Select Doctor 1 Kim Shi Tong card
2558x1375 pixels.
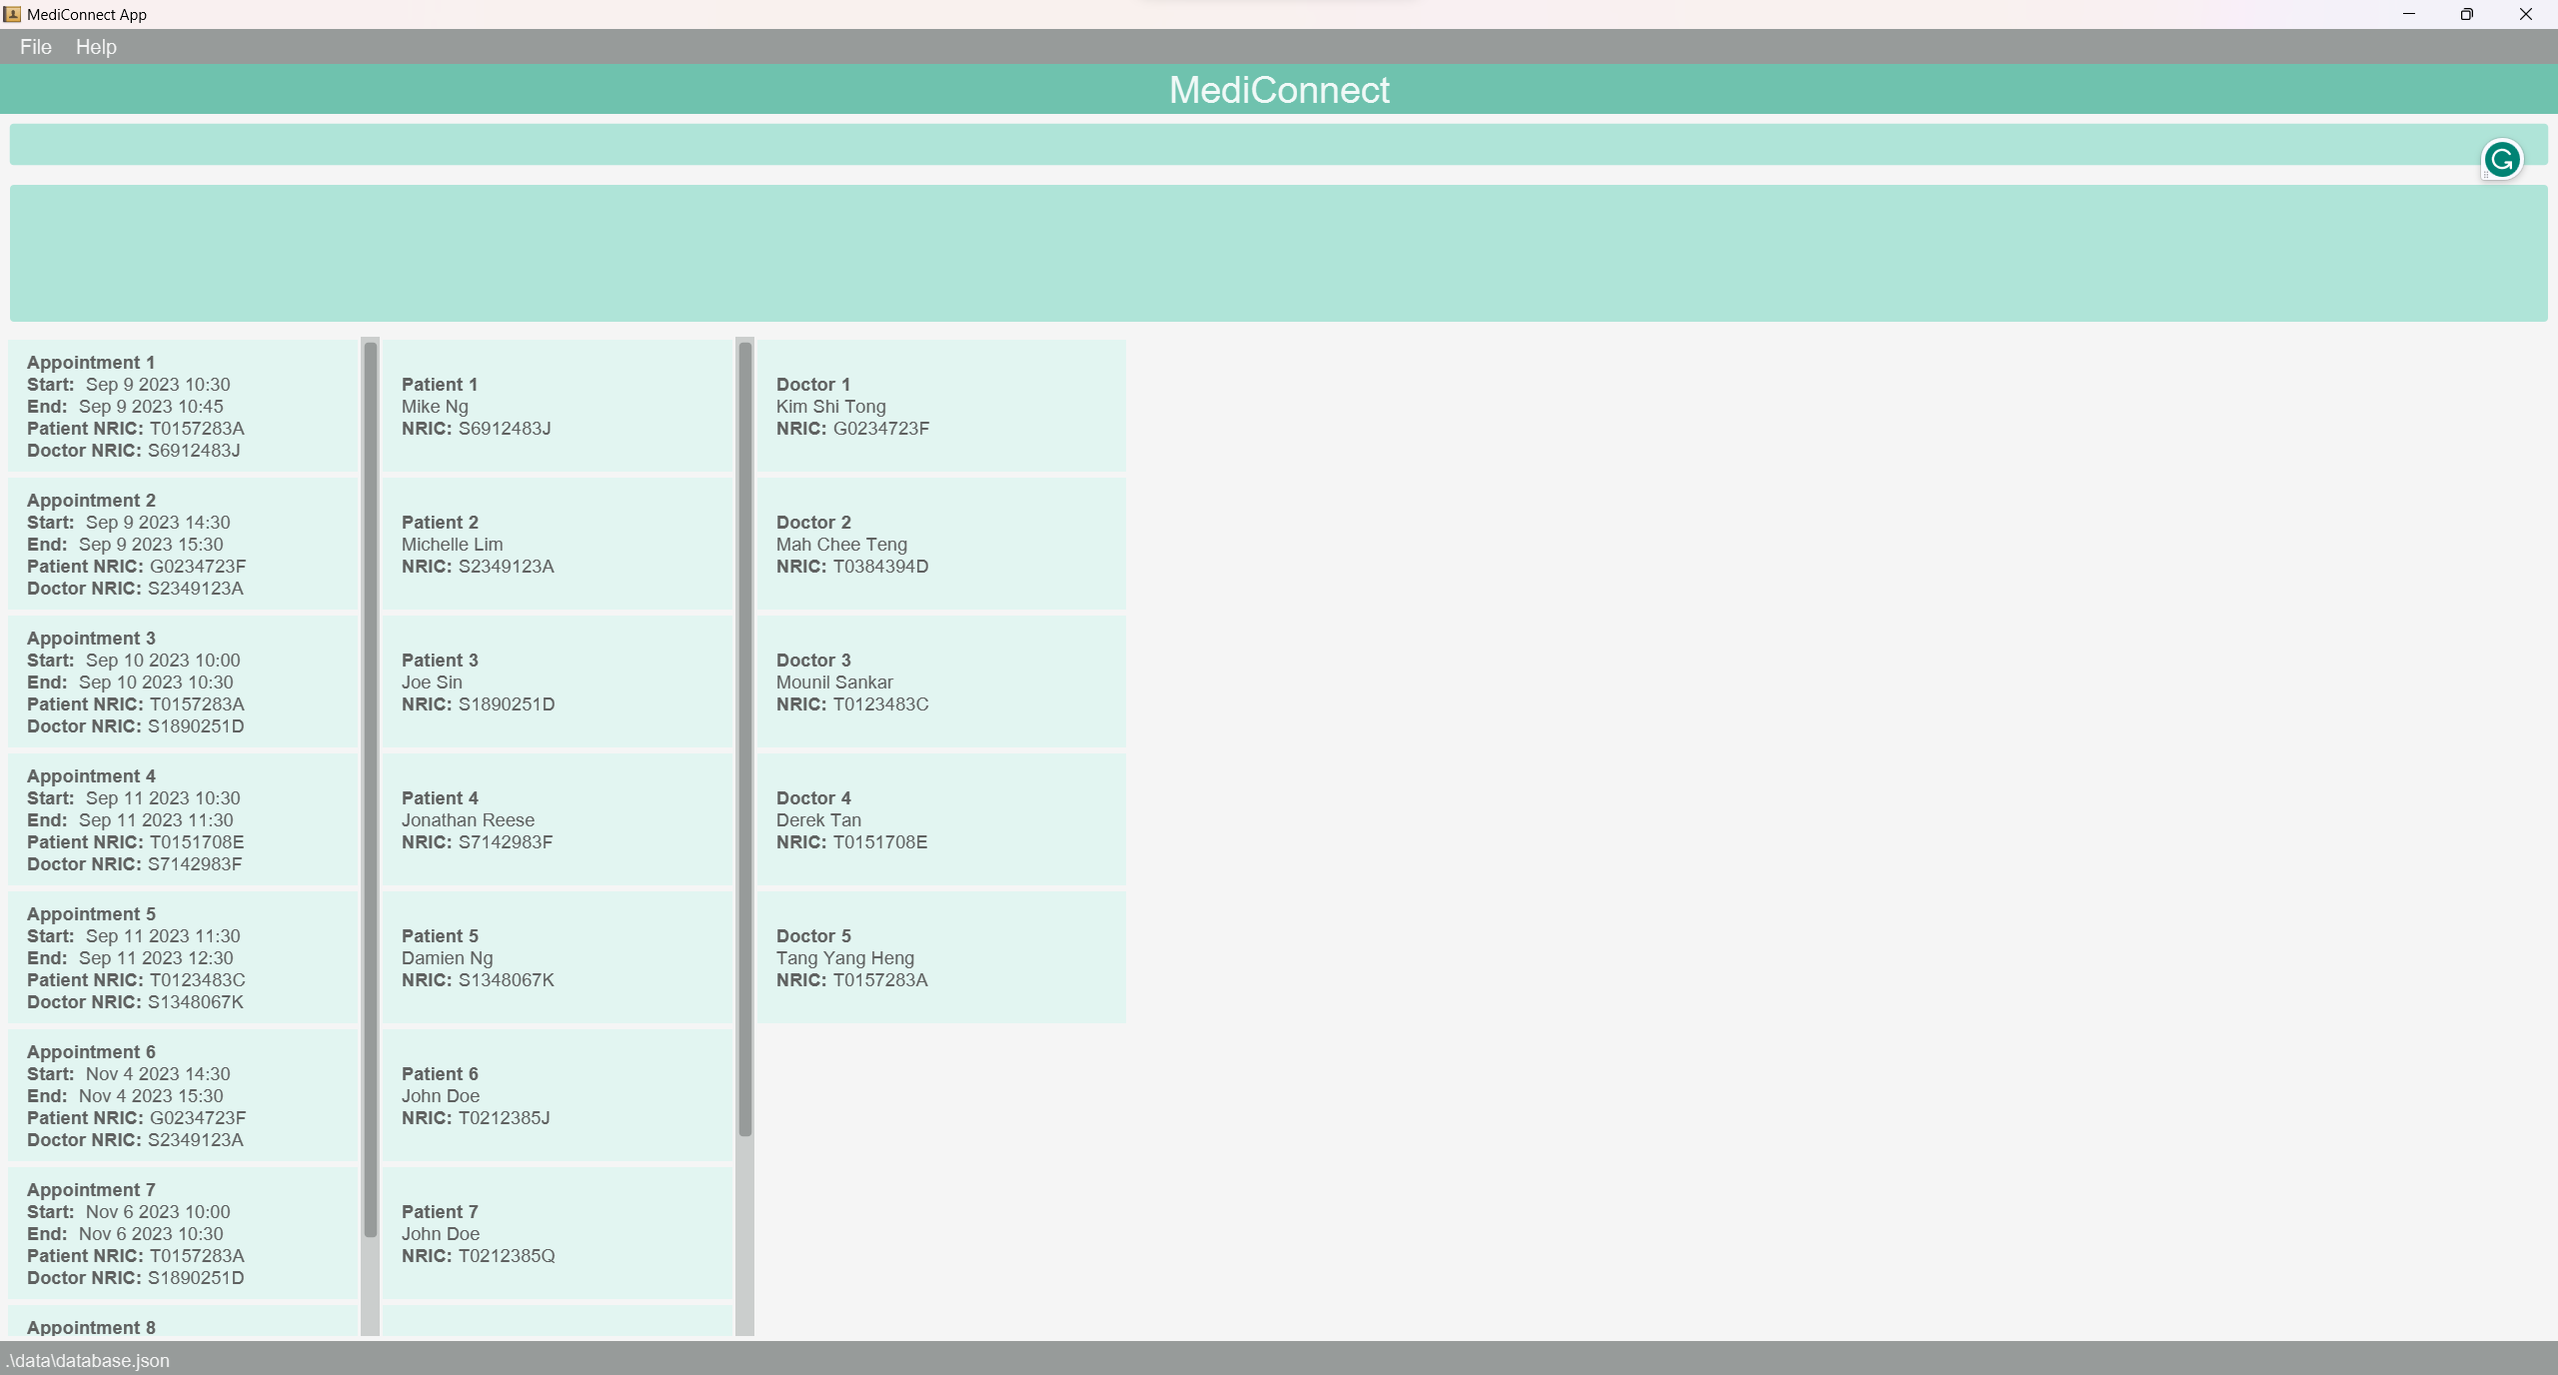pos(940,406)
